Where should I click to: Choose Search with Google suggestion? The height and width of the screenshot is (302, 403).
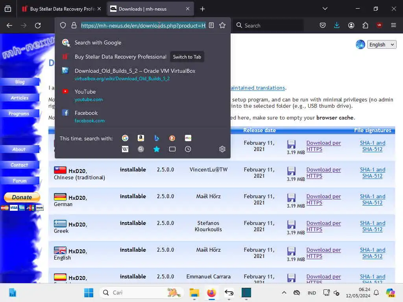tap(142, 42)
